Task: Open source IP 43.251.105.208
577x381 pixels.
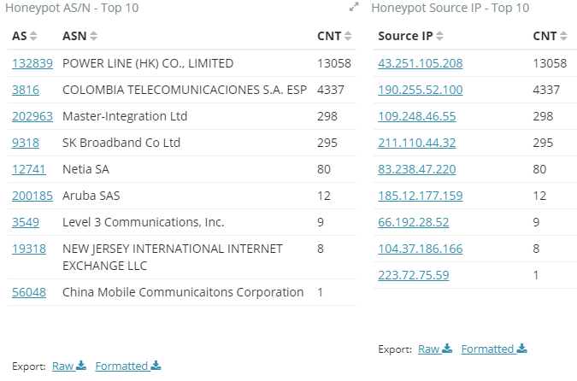Action: [421, 63]
